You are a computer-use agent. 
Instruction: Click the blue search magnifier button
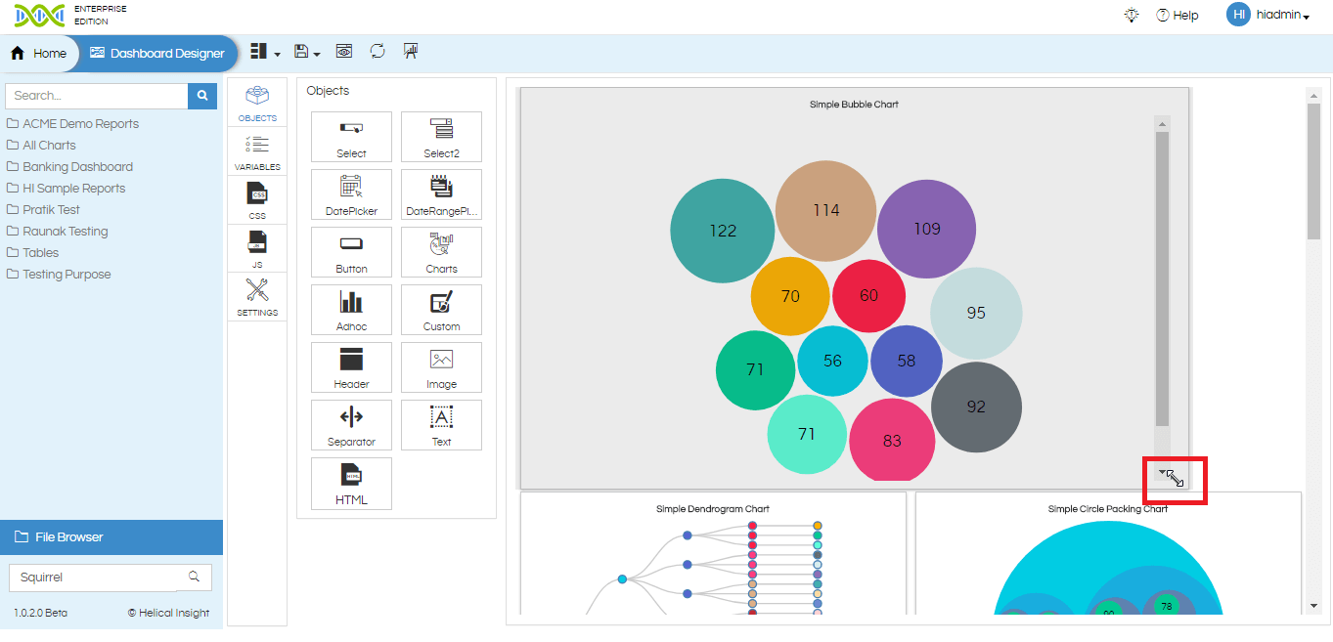(x=202, y=96)
